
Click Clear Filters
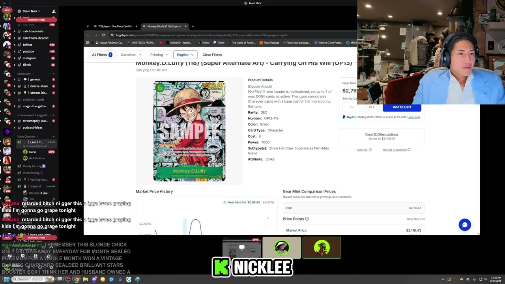click(x=212, y=55)
